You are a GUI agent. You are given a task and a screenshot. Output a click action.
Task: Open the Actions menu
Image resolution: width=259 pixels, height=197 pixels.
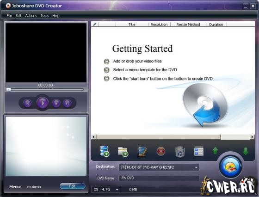click(31, 16)
